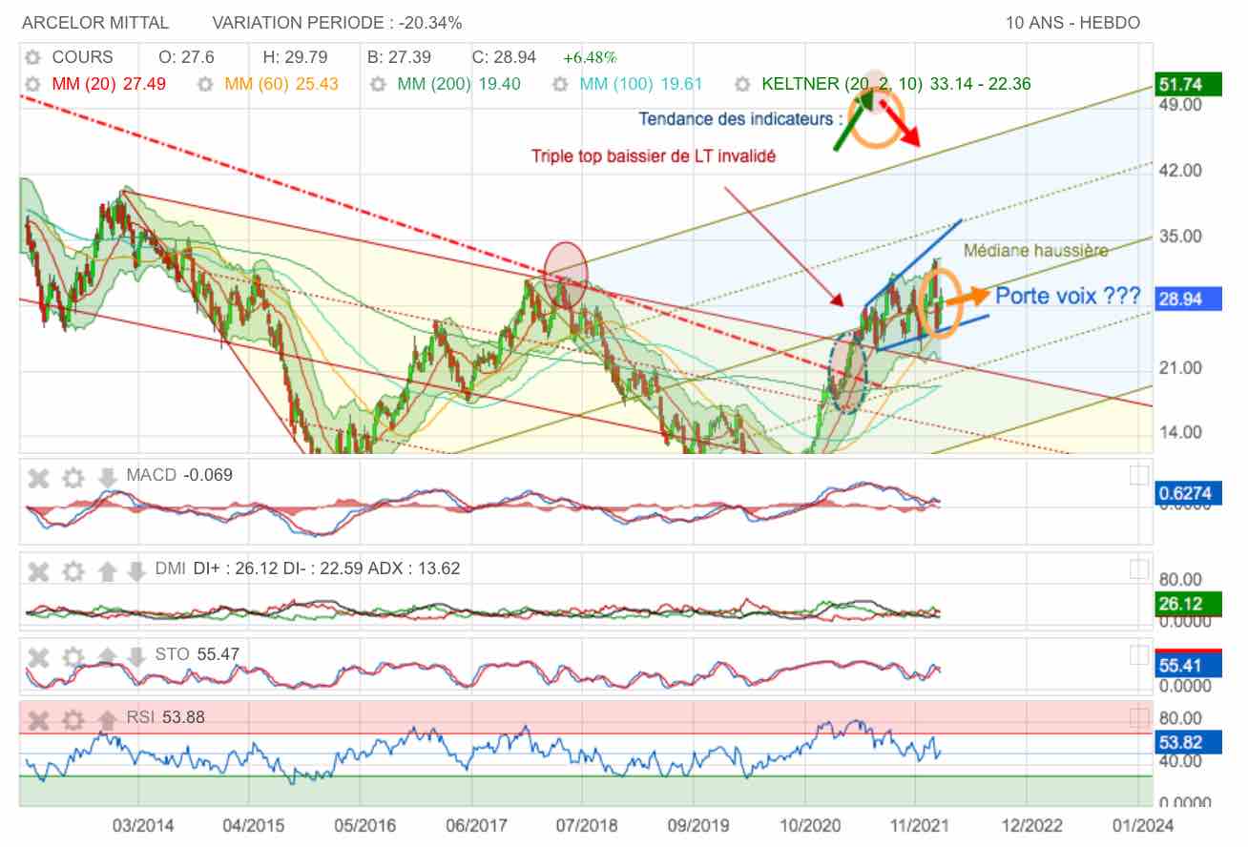The width and height of the screenshot is (1248, 847).
Task: Open settings gear for MM (20)
Action: 33,84
